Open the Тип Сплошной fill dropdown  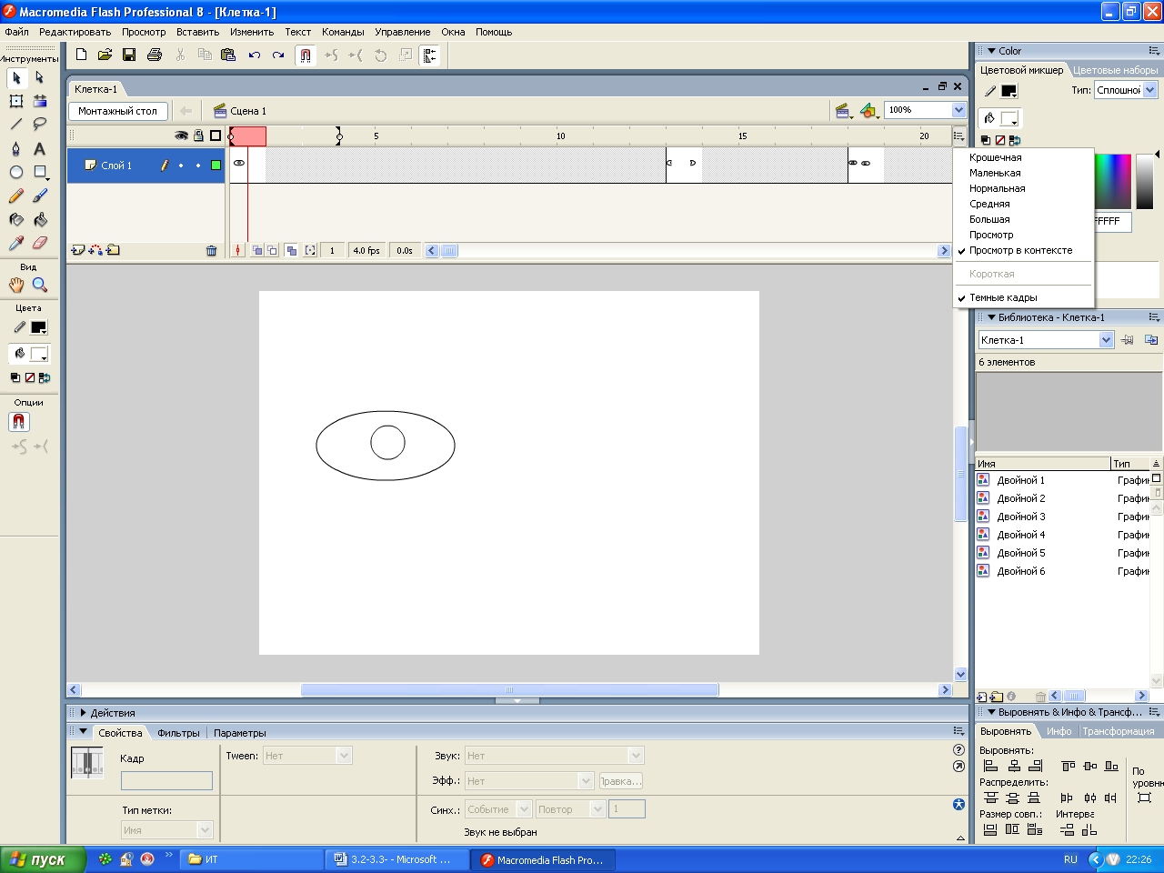coord(1150,90)
